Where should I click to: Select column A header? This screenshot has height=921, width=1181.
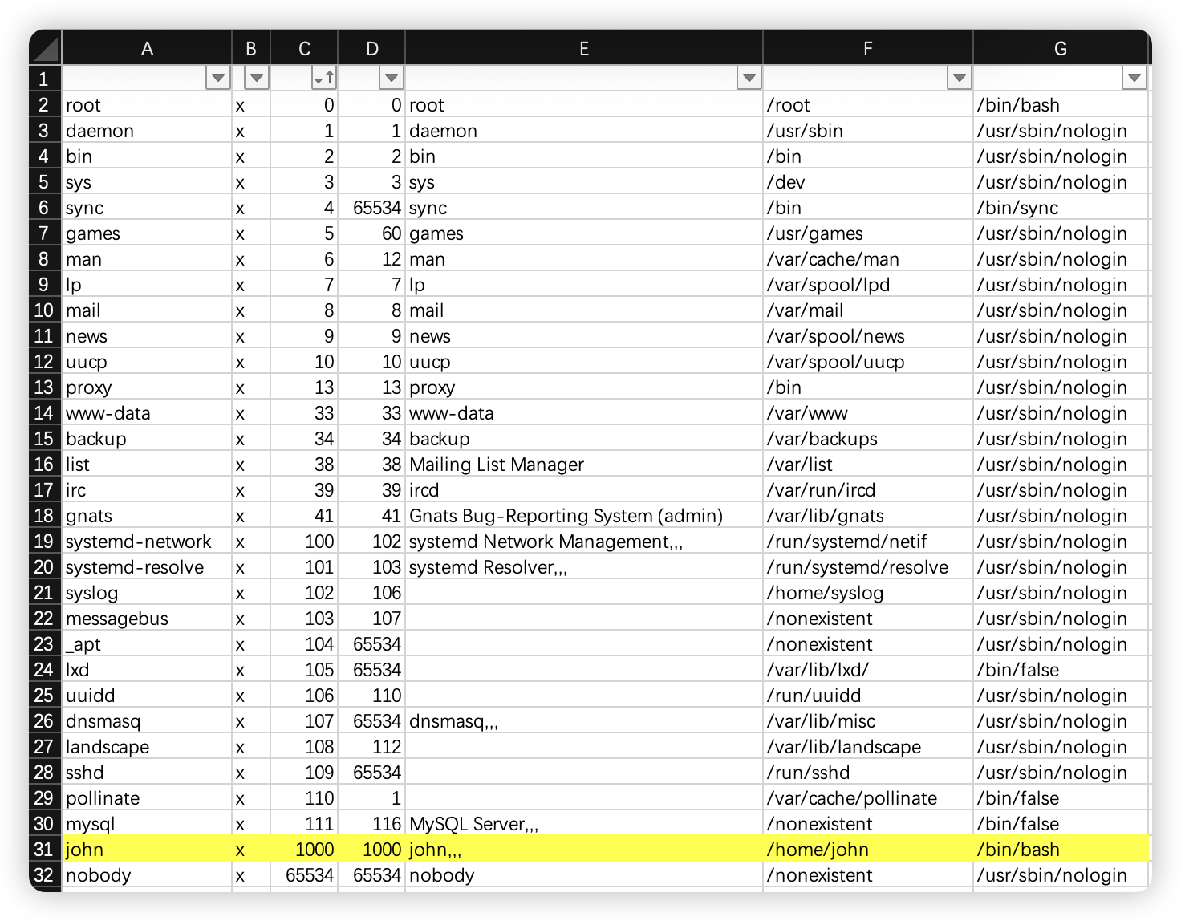point(147,49)
